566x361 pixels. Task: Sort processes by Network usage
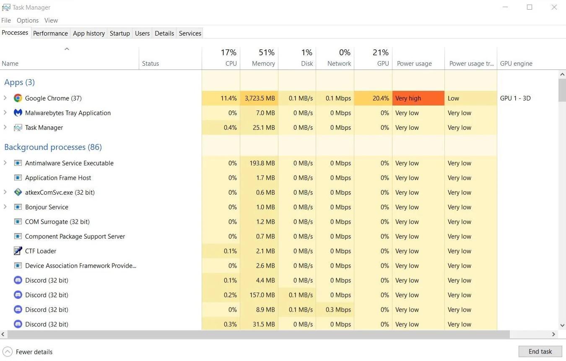tap(335, 58)
